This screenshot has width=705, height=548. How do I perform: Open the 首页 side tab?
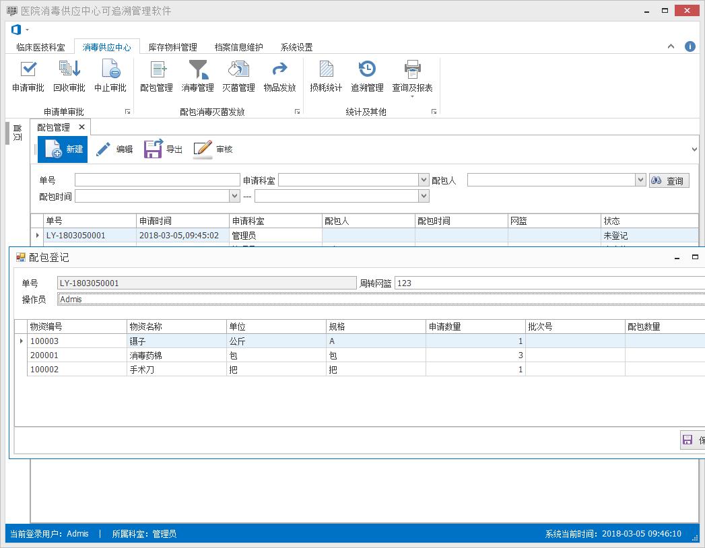tap(17, 133)
